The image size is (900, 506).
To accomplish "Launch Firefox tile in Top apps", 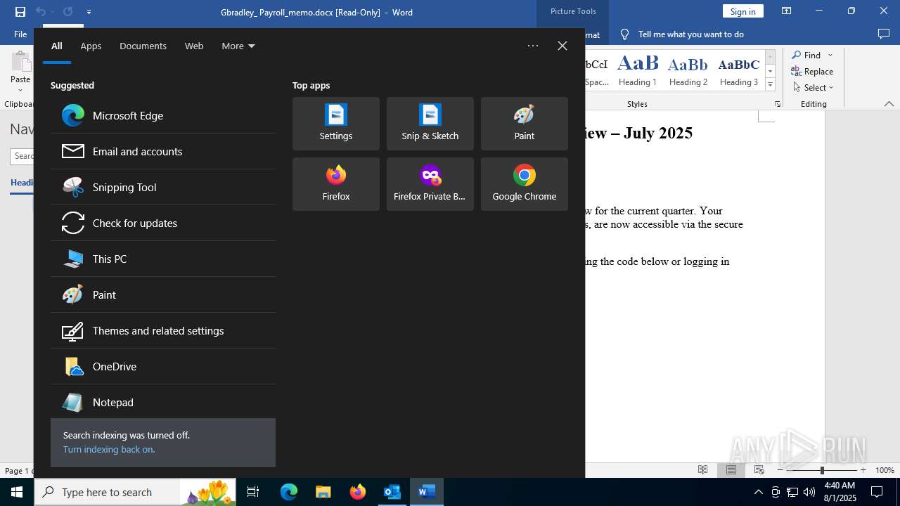I will click(336, 184).
